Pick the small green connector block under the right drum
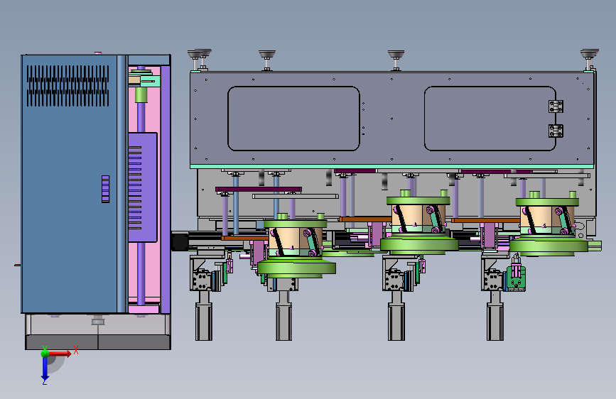The height and width of the screenshot is (399, 616). pyautogui.click(x=516, y=278)
